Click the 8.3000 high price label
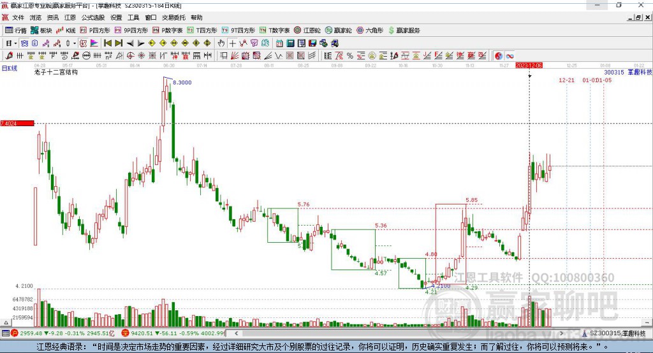Viewport: 653px width, 353px height. 182,82
